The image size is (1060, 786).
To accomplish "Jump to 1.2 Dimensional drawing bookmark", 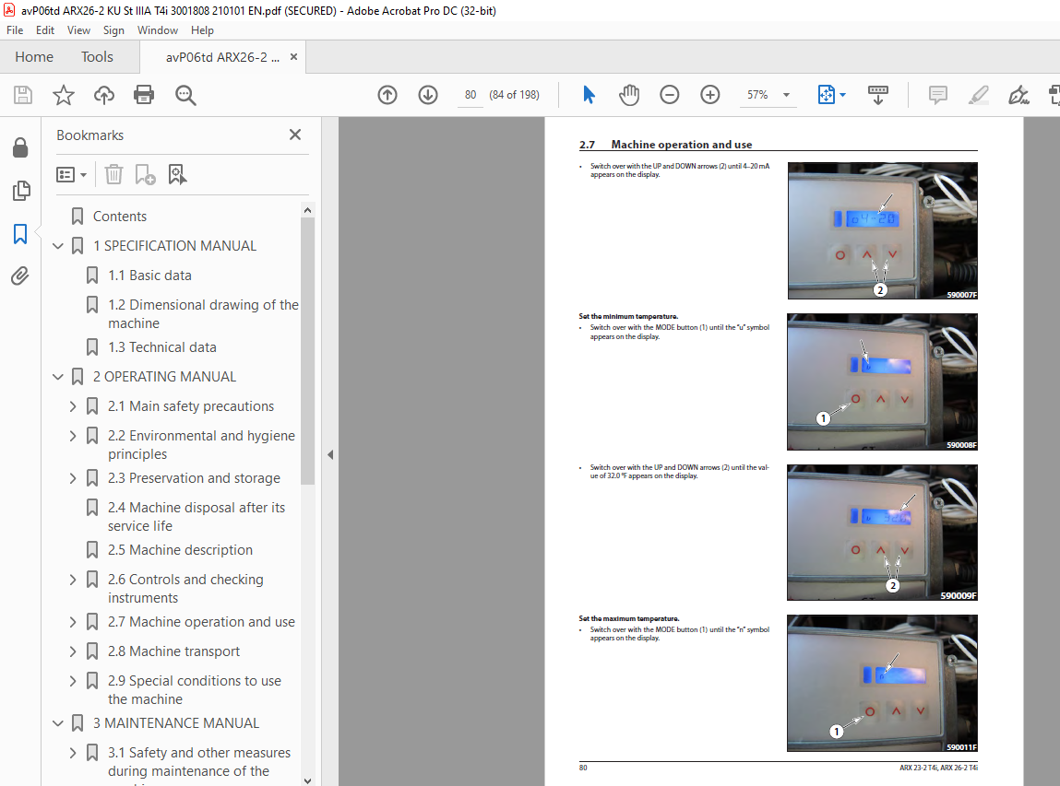I will coord(203,314).
